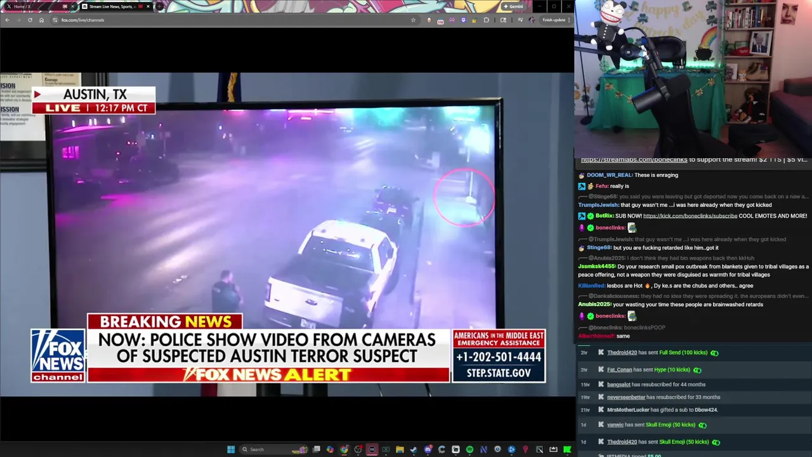Screen dimensions: 812x457
Task: Click username Stinge68 in chat
Action: pyautogui.click(x=599, y=248)
